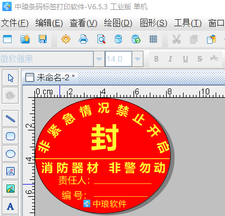
Task: Click the paste clipboard icon
Action: [212, 39]
